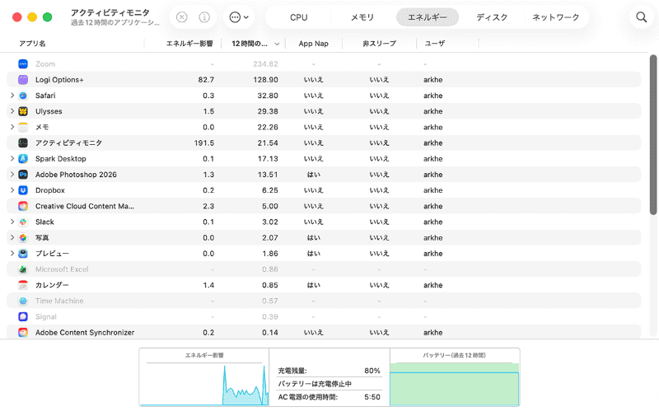Screen dimensions: 659x416
Task: Click the stop process X toolbar icon
Action: click(x=181, y=17)
